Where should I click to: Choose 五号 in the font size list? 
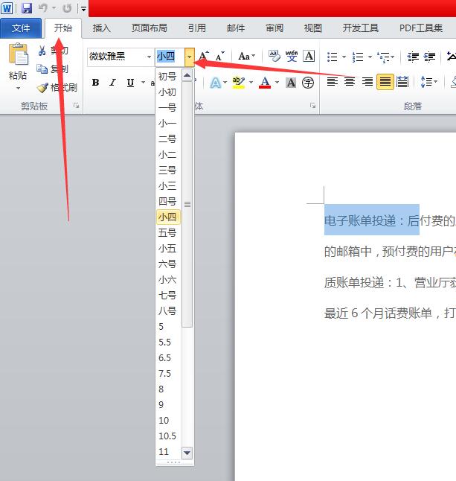(x=168, y=233)
